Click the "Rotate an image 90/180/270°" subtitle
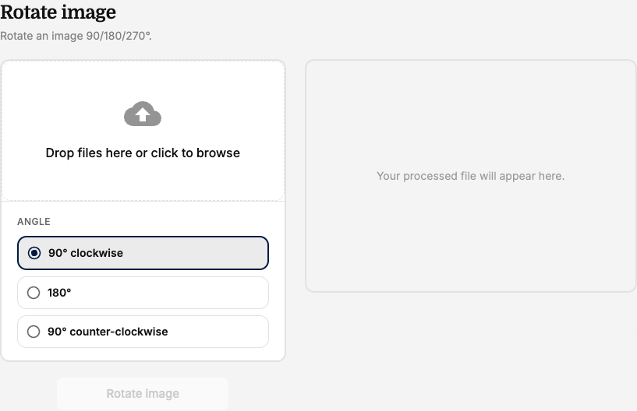637x411 pixels. (x=76, y=36)
